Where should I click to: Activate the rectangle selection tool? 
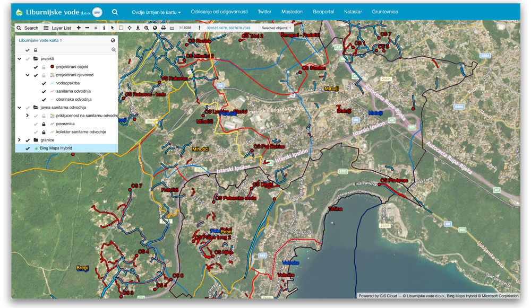click(x=121, y=28)
